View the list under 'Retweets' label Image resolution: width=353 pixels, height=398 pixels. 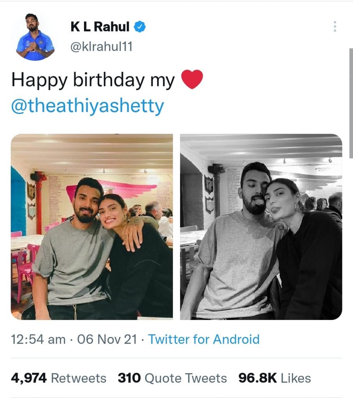click(79, 378)
